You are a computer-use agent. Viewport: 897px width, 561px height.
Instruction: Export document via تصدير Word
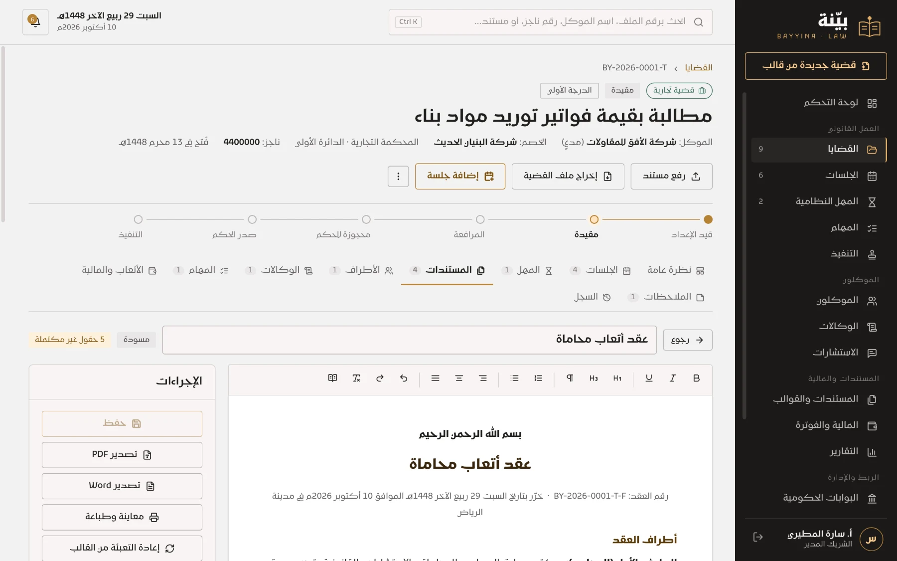point(122,486)
